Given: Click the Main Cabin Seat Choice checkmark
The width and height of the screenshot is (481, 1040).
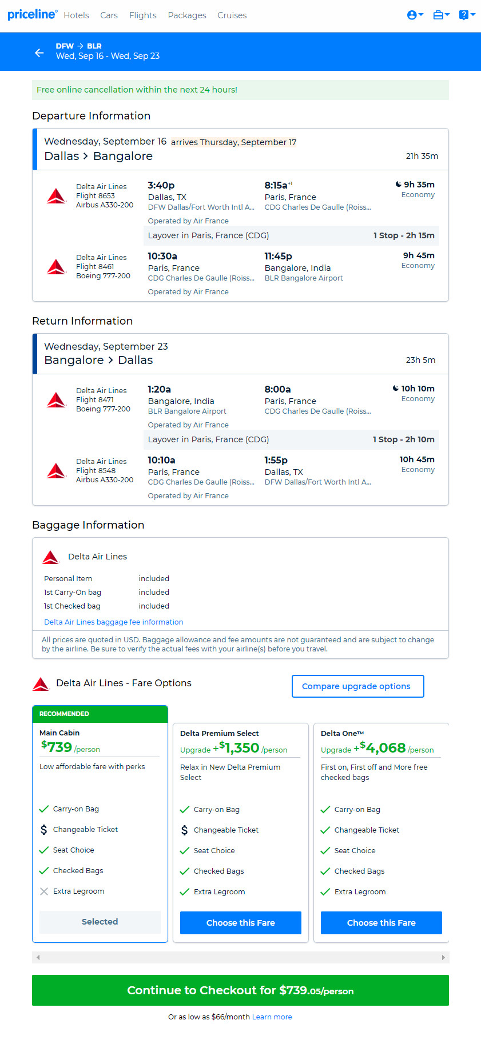Looking at the screenshot, I should coord(44,850).
